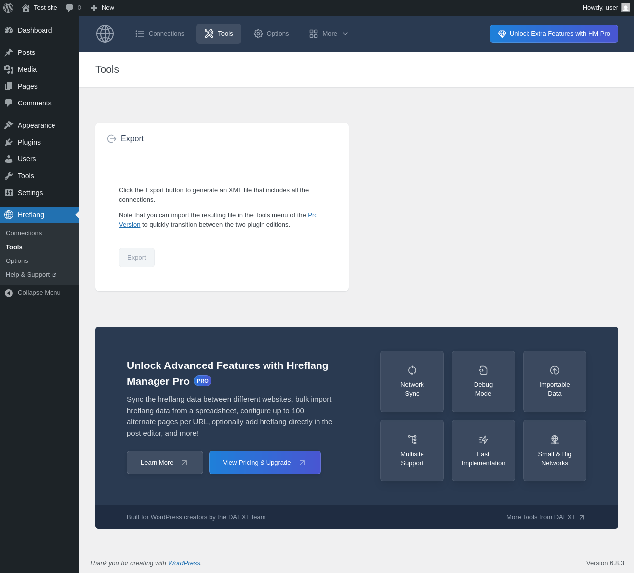Click the Version 6.8.3 text
This screenshot has width=634, height=573.
pyautogui.click(x=605, y=563)
